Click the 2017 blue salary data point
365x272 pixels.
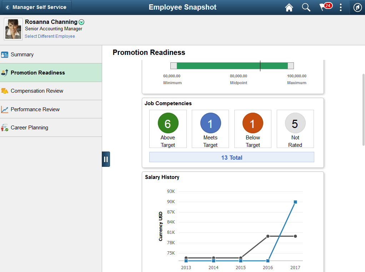pyautogui.click(x=295, y=202)
